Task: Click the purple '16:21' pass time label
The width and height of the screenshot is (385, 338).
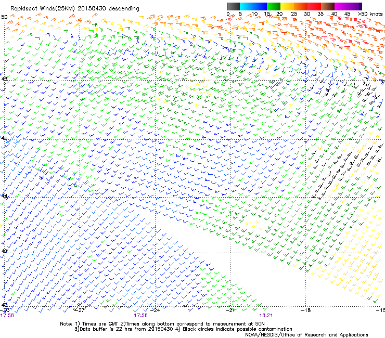Action: coord(266,316)
